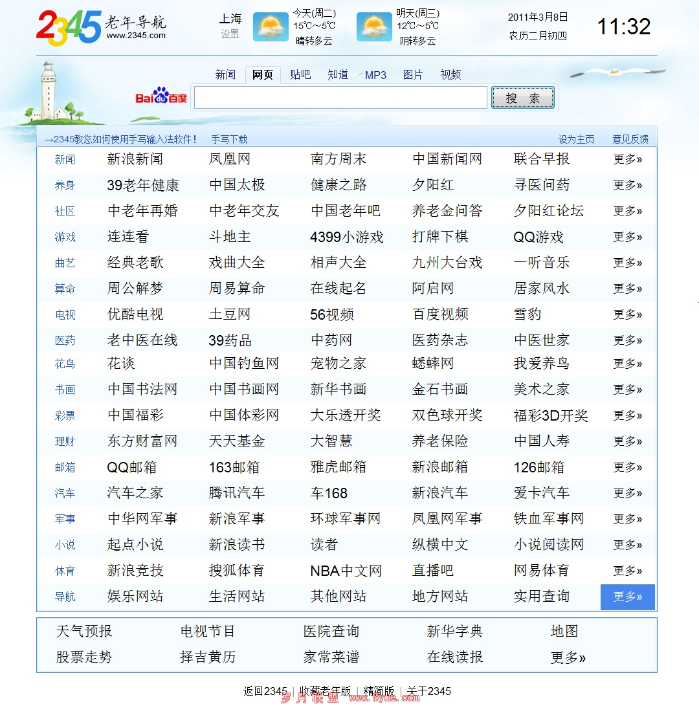Open 天气预报 tool link
The image size is (699, 704).
[x=84, y=632]
